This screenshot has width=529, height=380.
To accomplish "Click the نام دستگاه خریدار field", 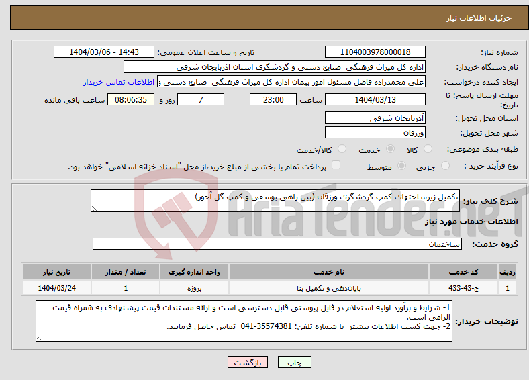I will pyautogui.click(x=275, y=67).
